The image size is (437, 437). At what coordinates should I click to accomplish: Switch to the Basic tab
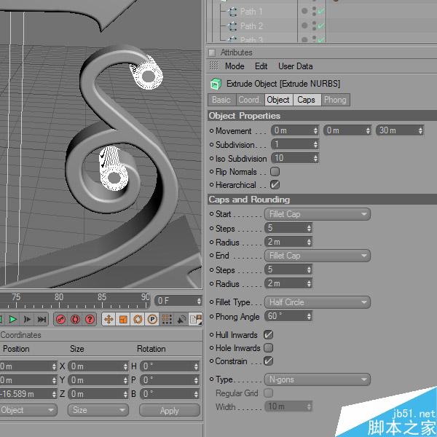(221, 100)
